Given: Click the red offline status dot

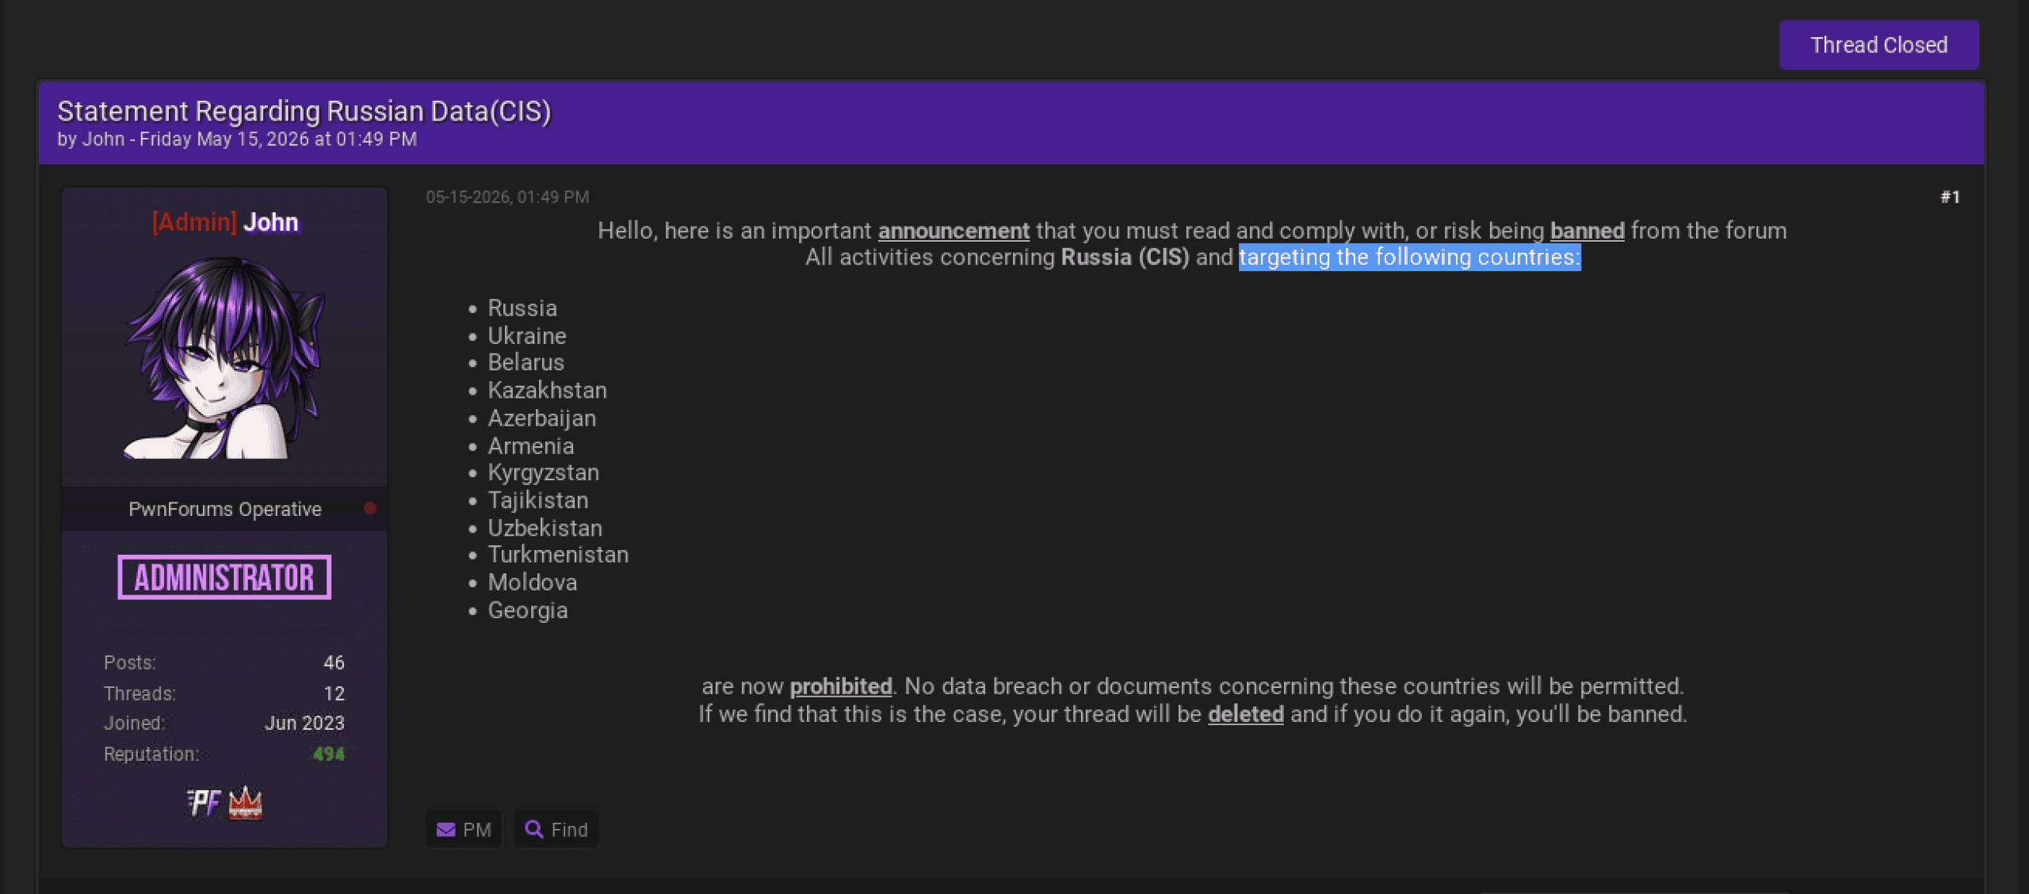Looking at the screenshot, I should 370,508.
